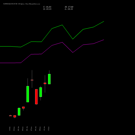Click the close value 'C: 16.35'
Image resolution: width=135 pixels, height=135 pixels.
click(47, 7)
